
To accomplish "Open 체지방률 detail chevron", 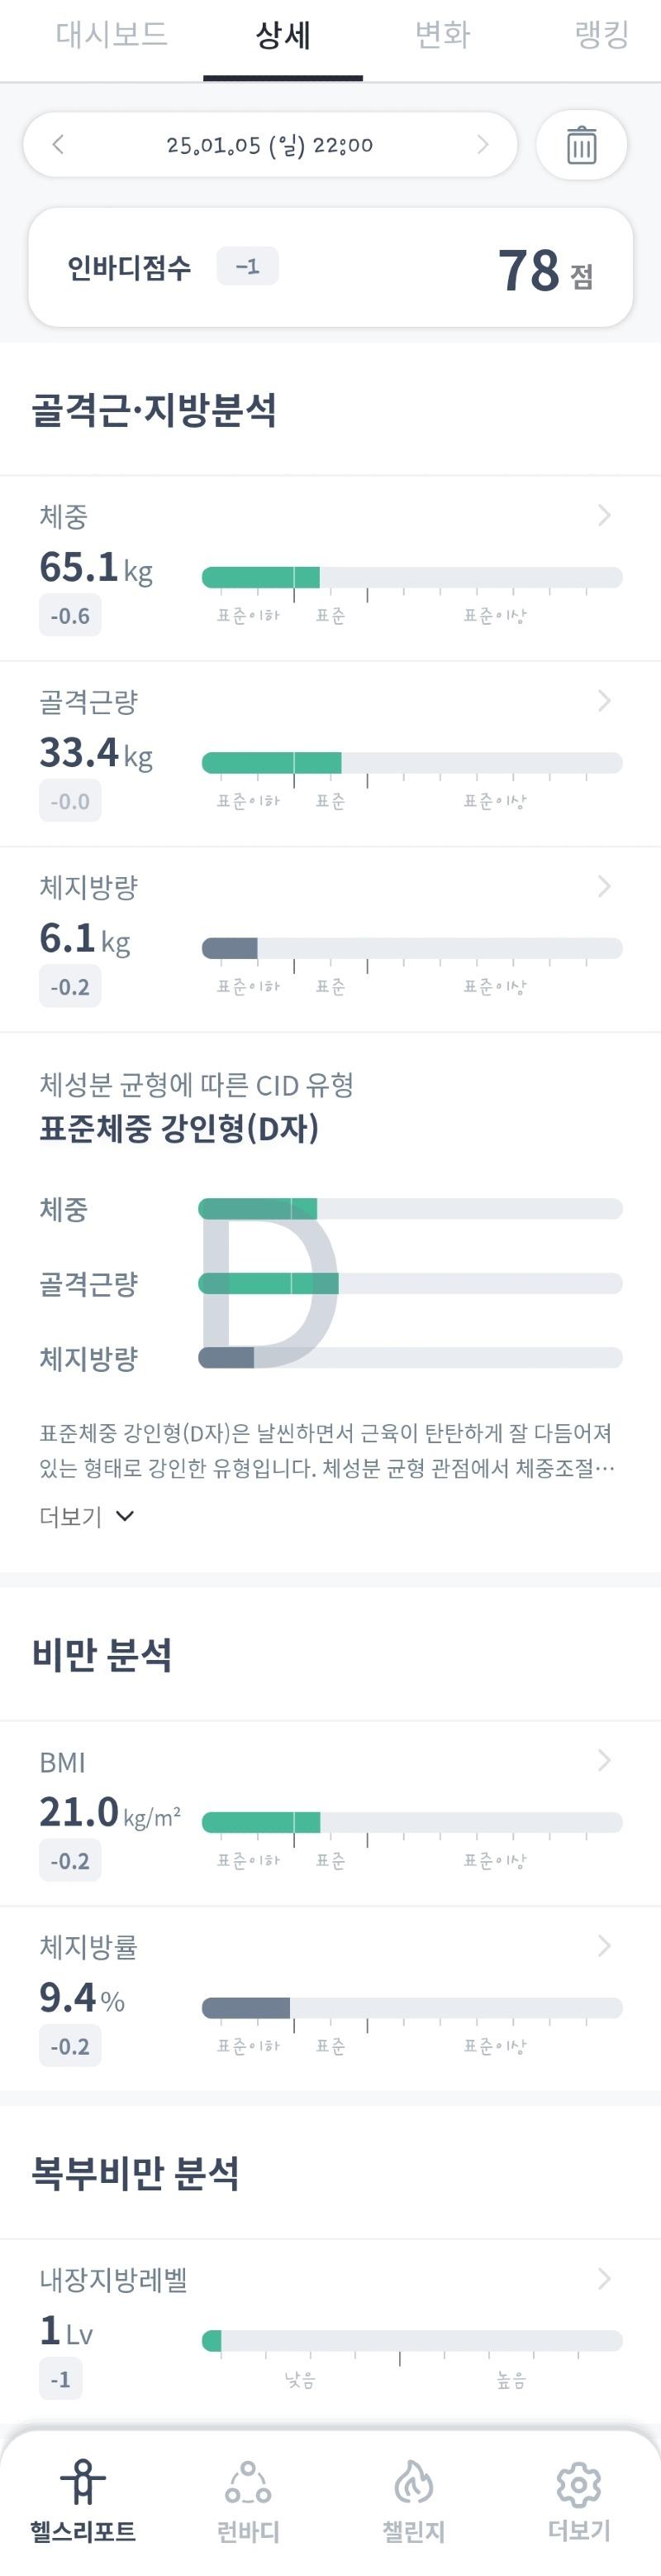I will 604,1945.
